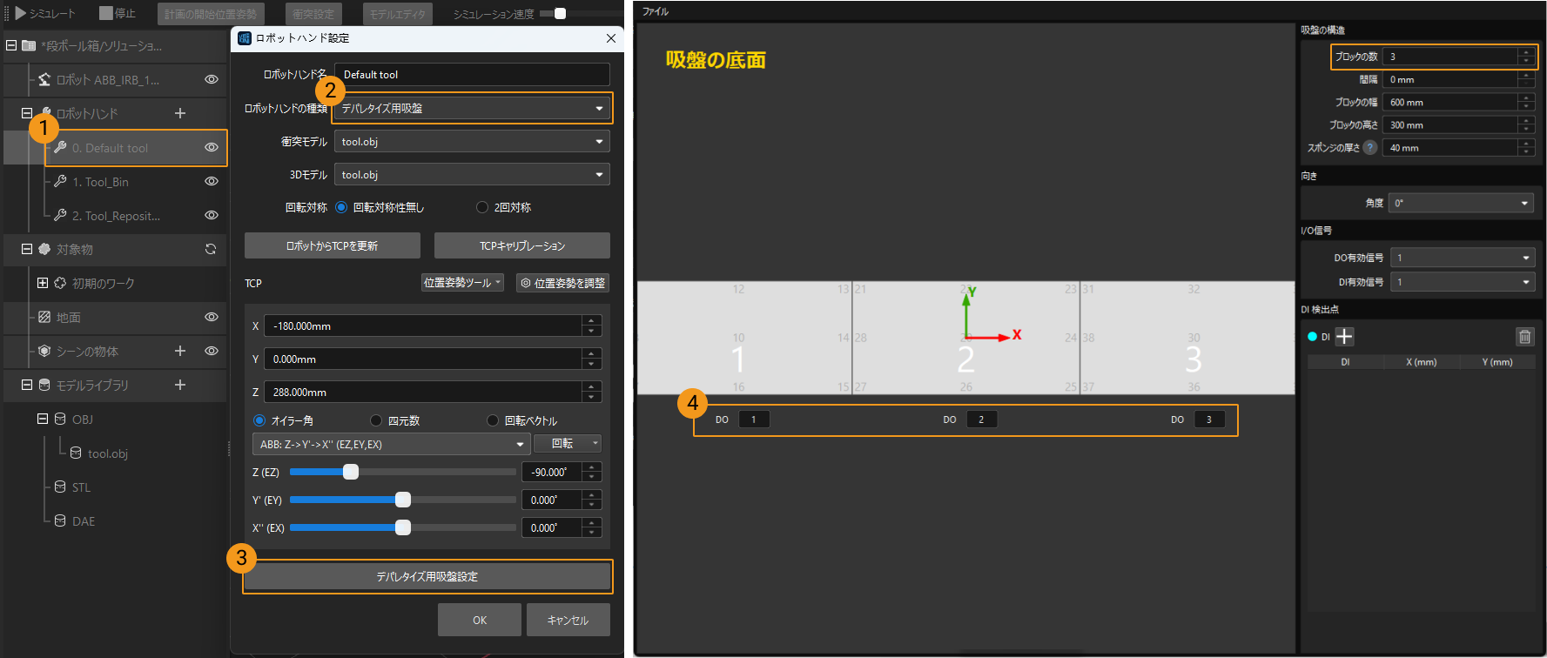1547x658 pixels.
Task: Open the ロボットハンドの種類 dropdown
Action: (x=472, y=109)
